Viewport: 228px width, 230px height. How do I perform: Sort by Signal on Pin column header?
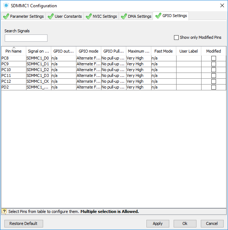coord(38,51)
